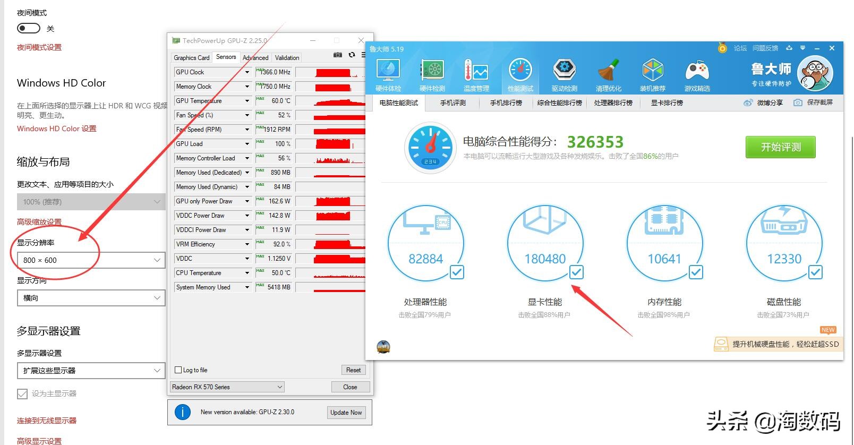Click the 显卡性能 score circle

pos(545,243)
